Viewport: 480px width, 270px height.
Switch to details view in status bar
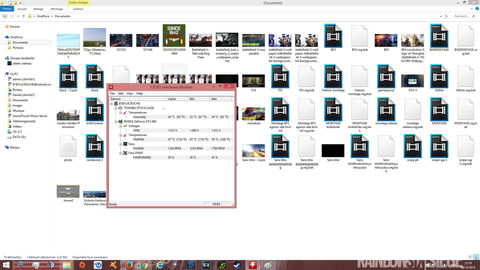click(x=470, y=257)
